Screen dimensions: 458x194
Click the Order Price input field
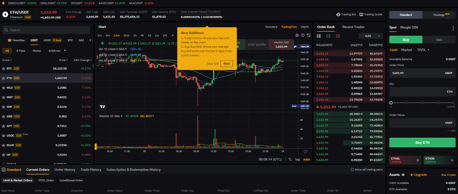[422, 73]
